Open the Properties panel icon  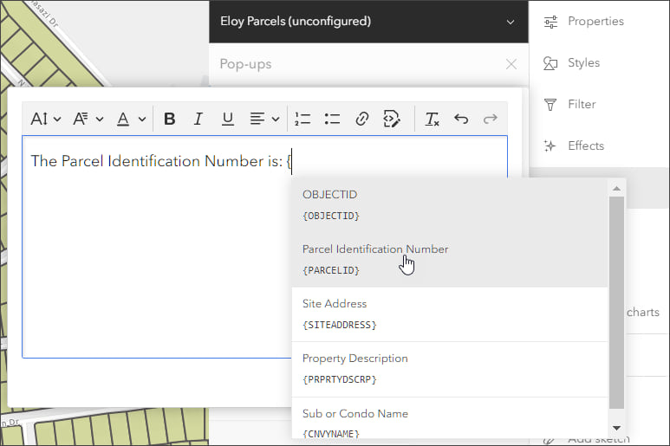(x=550, y=22)
